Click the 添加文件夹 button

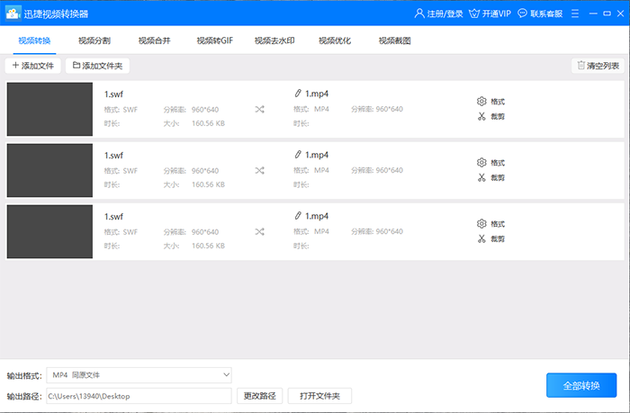pyautogui.click(x=97, y=66)
